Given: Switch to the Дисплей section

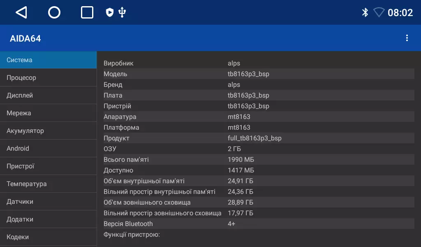Looking at the screenshot, I should [x=48, y=96].
